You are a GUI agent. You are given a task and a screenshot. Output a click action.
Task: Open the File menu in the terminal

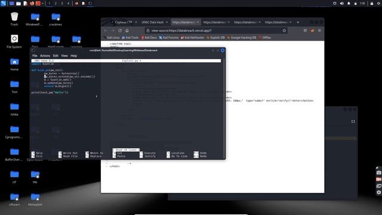click(x=35, y=56)
